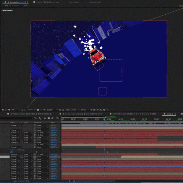This screenshot has width=183, height=183.
Task: Toggle the viewer lock icon
Action: pyautogui.click(x=8, y=2)
